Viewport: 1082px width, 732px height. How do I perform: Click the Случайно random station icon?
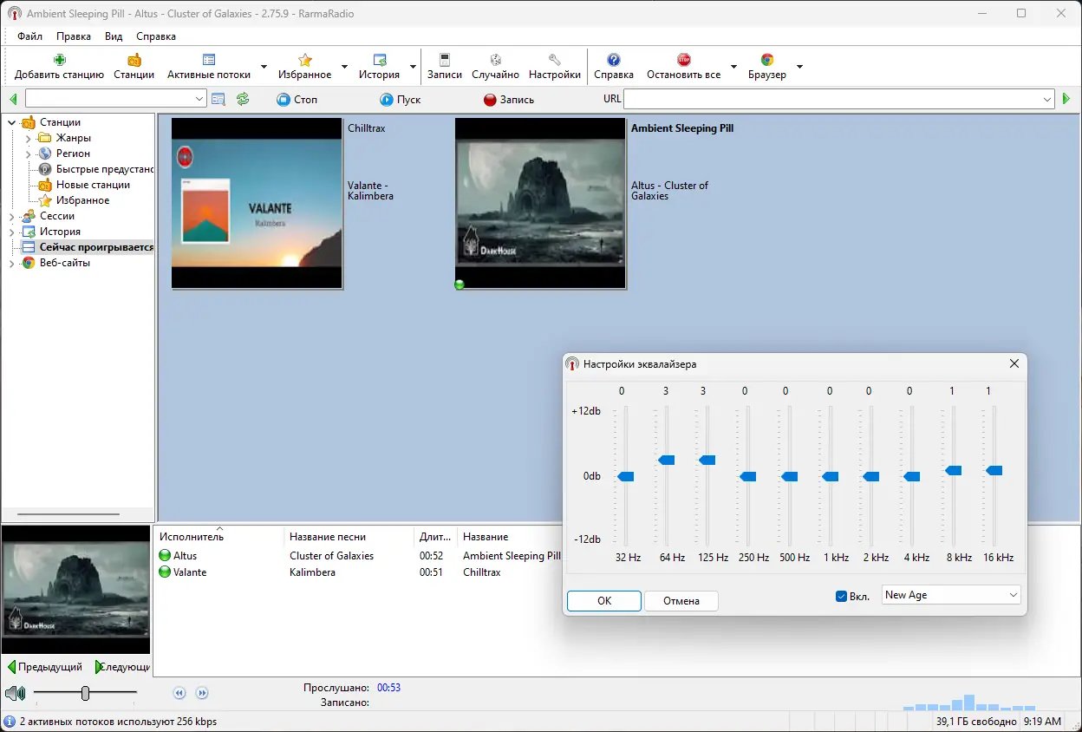click(x=495, y=60)
